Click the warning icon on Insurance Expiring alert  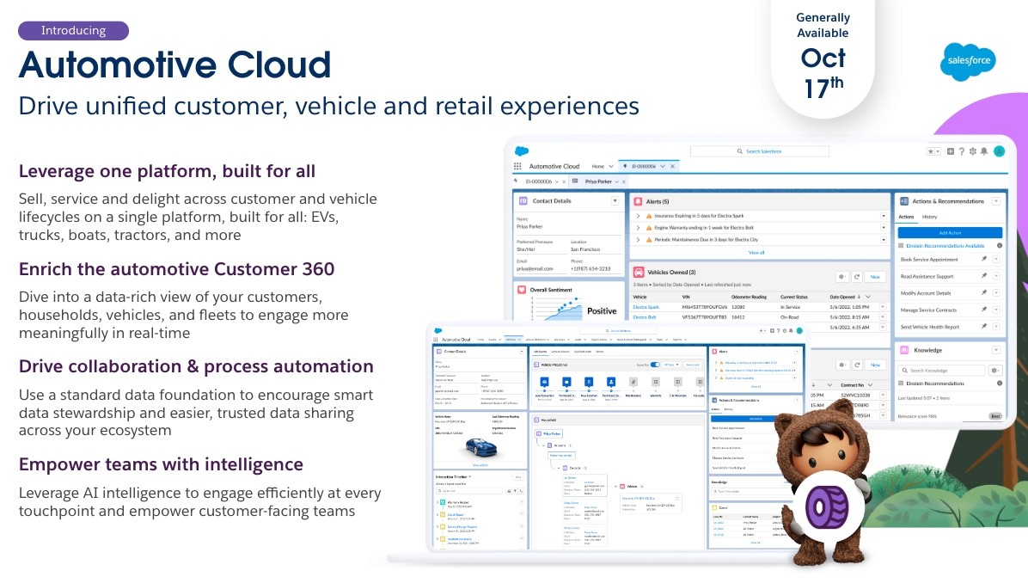[649, 216]
